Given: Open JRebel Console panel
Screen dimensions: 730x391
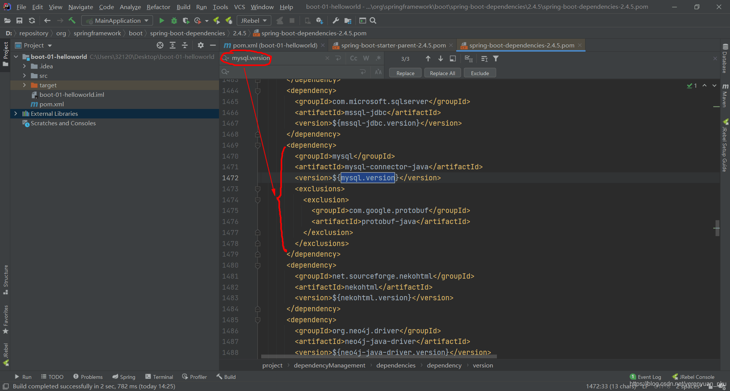Looking at the screenshot, I should click(693, 377).
